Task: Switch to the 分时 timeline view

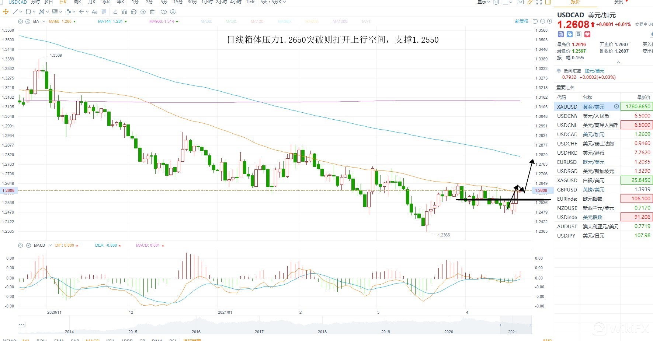Action: (35, 2)
